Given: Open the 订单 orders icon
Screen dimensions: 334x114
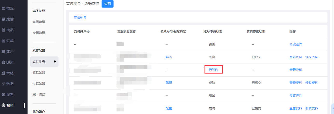Looking at the screenshot, I should pos(3,41).
